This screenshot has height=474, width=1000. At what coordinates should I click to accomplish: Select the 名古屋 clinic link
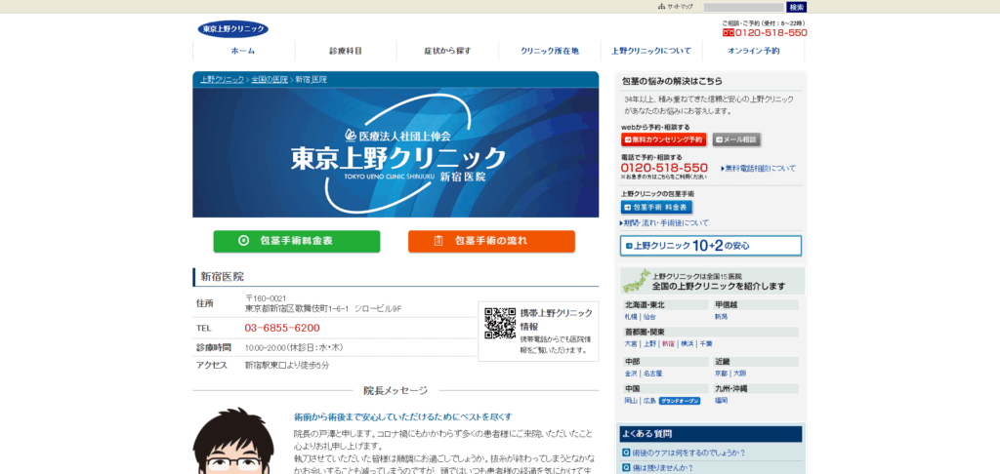(652, 374)
